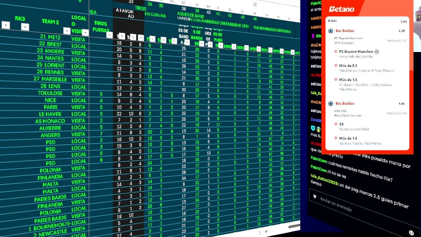
Task: Select the 'PARIS' team cell
Action: (50, 107)
